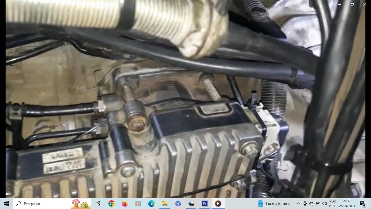Open the notification center with 4 alerts
Viewport: 371px width, 209px height.
click(362, 203)
